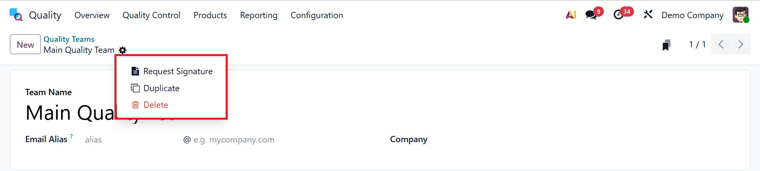
Task: Click the Quality app logo icon
Action: tap(16, 15)
